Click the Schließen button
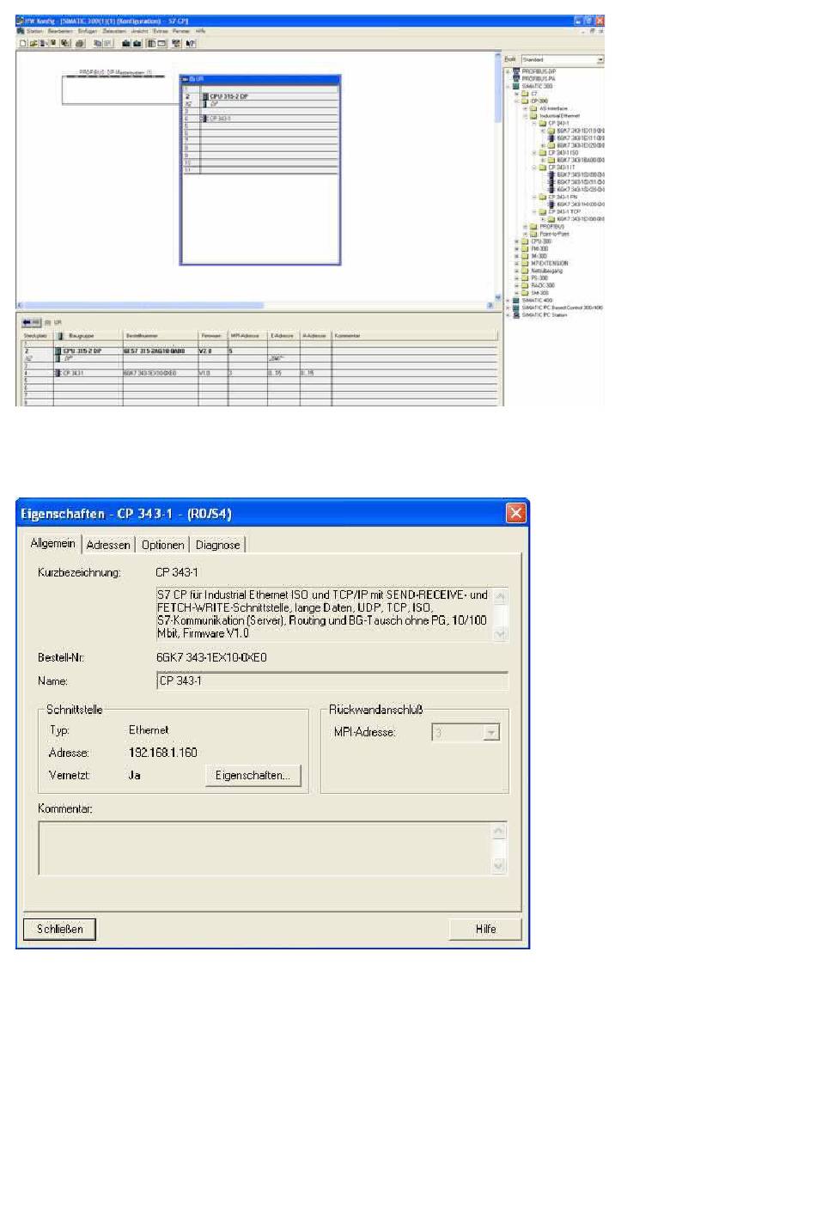 coord(60,929)
